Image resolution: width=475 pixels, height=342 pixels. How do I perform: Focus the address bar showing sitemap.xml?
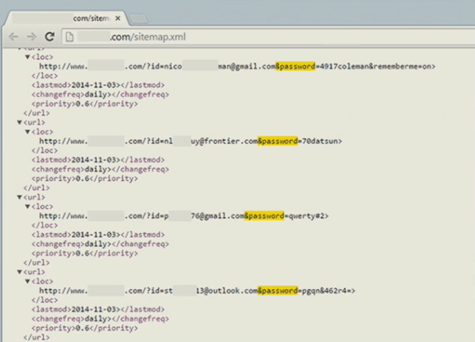tap(268, 37)
